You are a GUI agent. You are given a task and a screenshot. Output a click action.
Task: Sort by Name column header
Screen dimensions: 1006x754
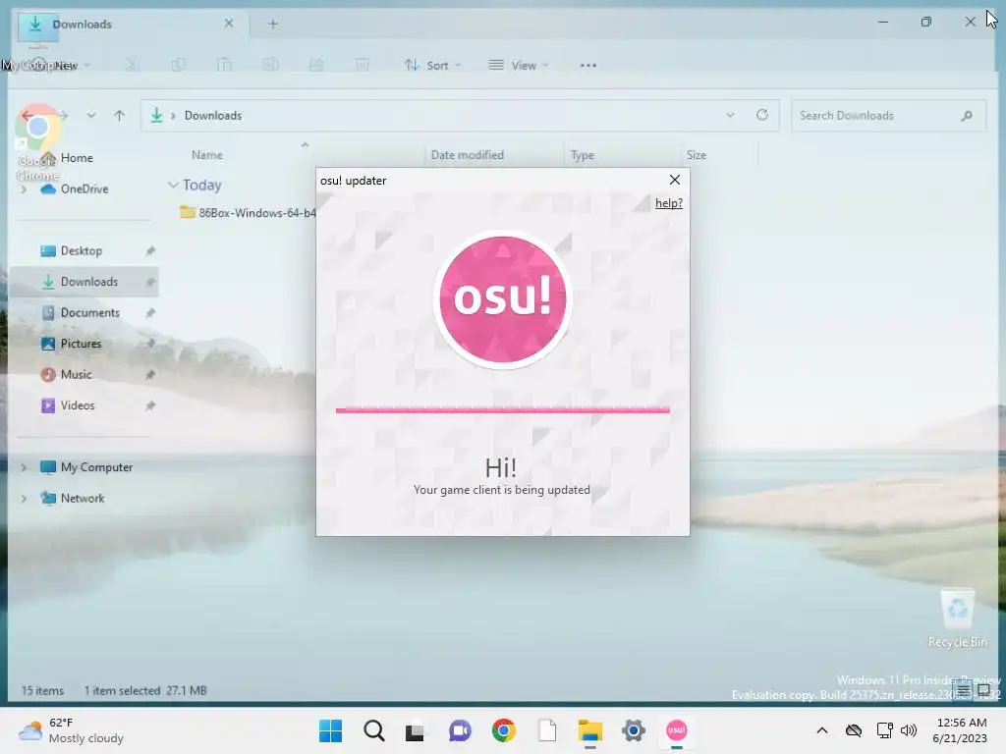coord(206,155)
